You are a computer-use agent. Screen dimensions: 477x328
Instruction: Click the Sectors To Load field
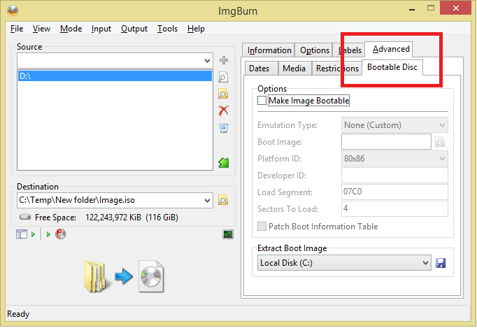click(394, 208)
